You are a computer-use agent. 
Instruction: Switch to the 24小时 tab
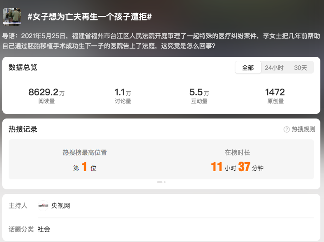click(274, 68)
